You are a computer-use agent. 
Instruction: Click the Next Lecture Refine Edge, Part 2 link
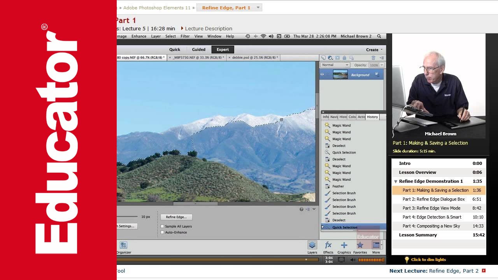pos(437,271)
